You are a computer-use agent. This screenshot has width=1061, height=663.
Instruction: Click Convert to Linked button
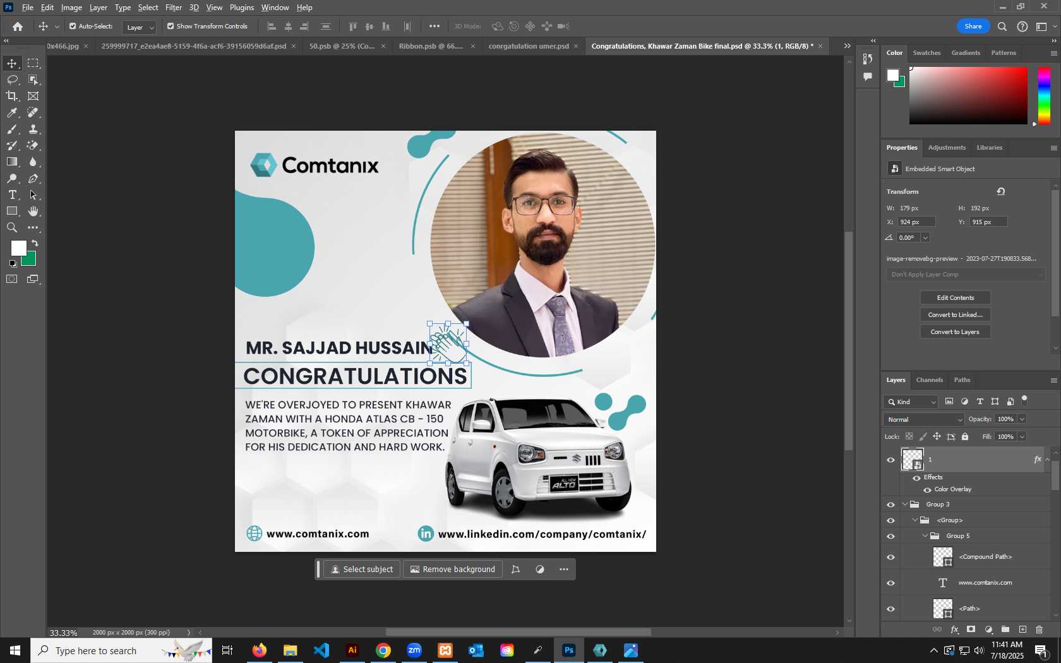pyautogui.click(x=955, y=315)
